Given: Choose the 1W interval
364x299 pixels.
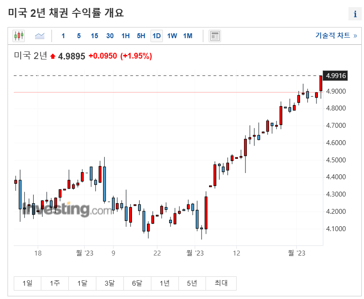Looking at the screenshot, I should click(x=172, y=36).
